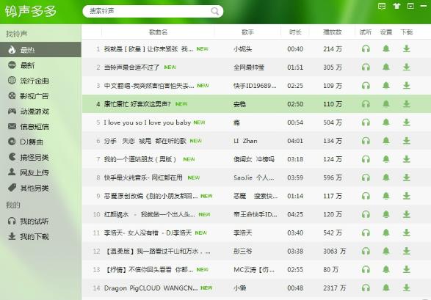This screenshot has width=431, height=300.
Task: Click the search magnifier icon
Action: 214,11
